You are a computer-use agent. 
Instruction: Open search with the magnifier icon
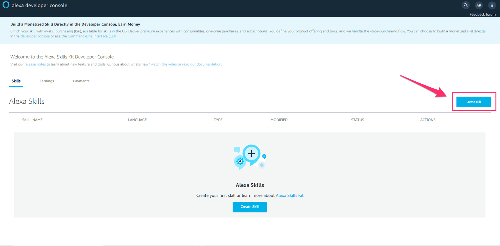tap(466, 5)
